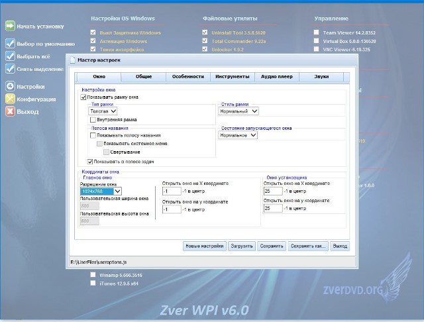Enable Внутренняя рамка checkbox
Viewport: 424px width, 322px height.
point(93,119)
